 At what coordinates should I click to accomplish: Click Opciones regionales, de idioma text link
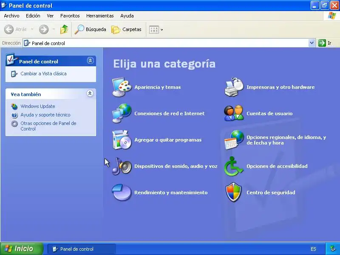point(286,140)
